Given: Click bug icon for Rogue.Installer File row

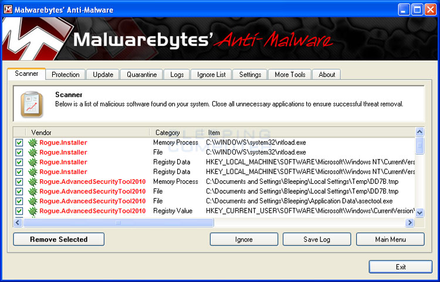Looking at the screenshot, I should [x=33, y=153].
